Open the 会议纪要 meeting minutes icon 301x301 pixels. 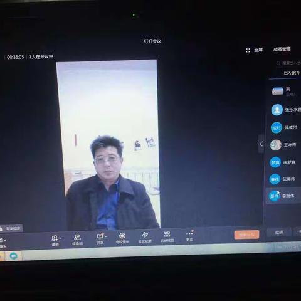tap(145, 235)
